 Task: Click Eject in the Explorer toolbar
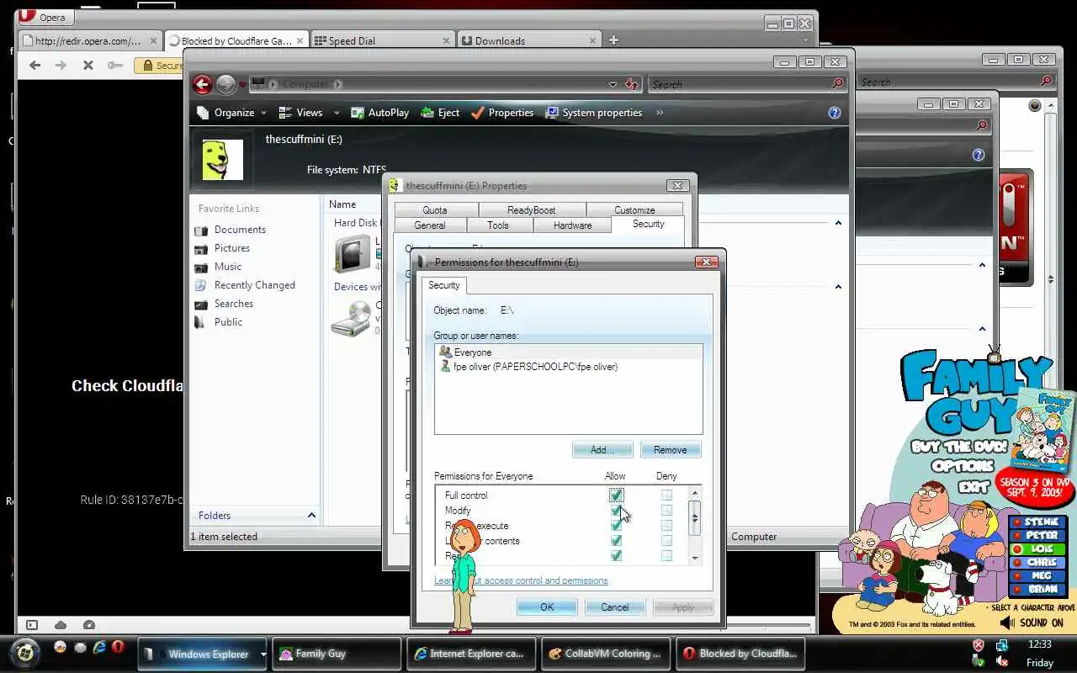[x=440, y=113]
